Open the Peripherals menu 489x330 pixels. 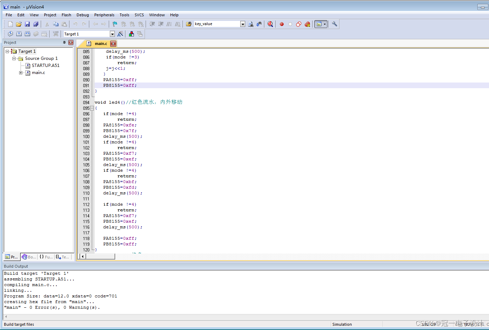[x=104, y=15]
